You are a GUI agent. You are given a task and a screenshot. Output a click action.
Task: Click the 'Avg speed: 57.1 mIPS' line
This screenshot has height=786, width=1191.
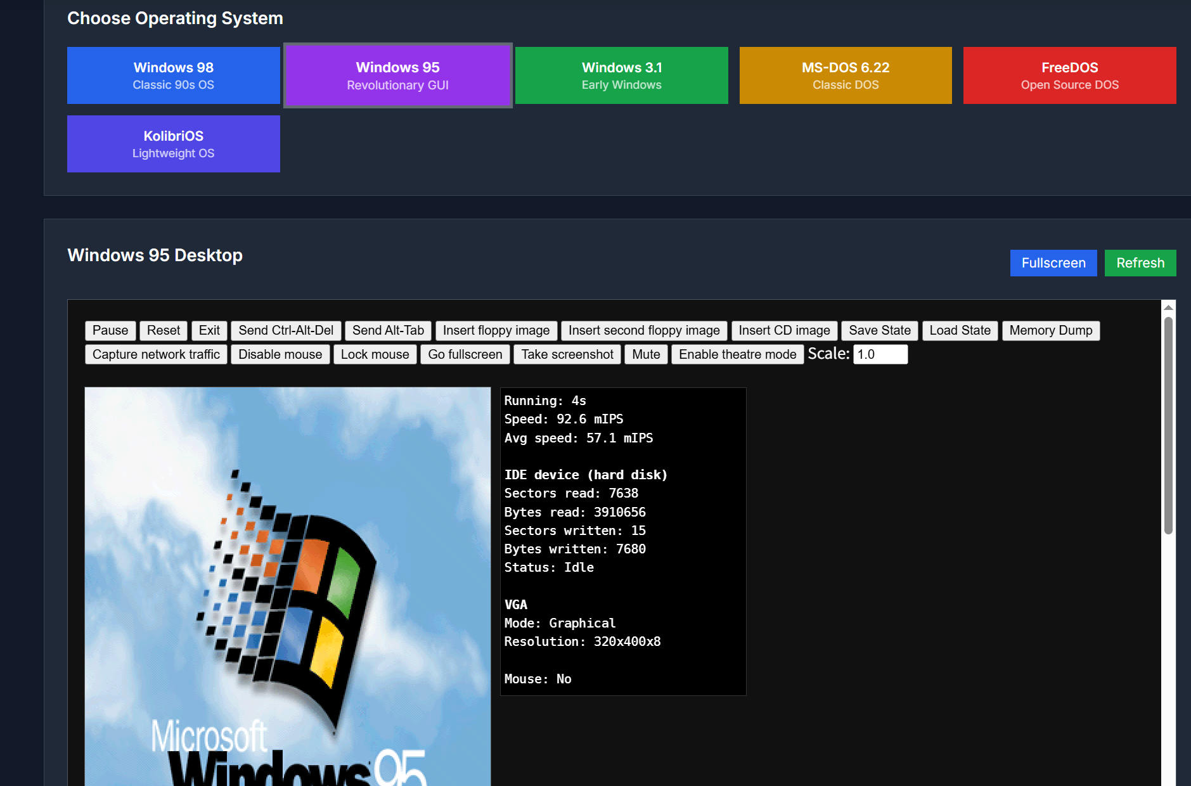pyautogui.click(x=579, y=438)
